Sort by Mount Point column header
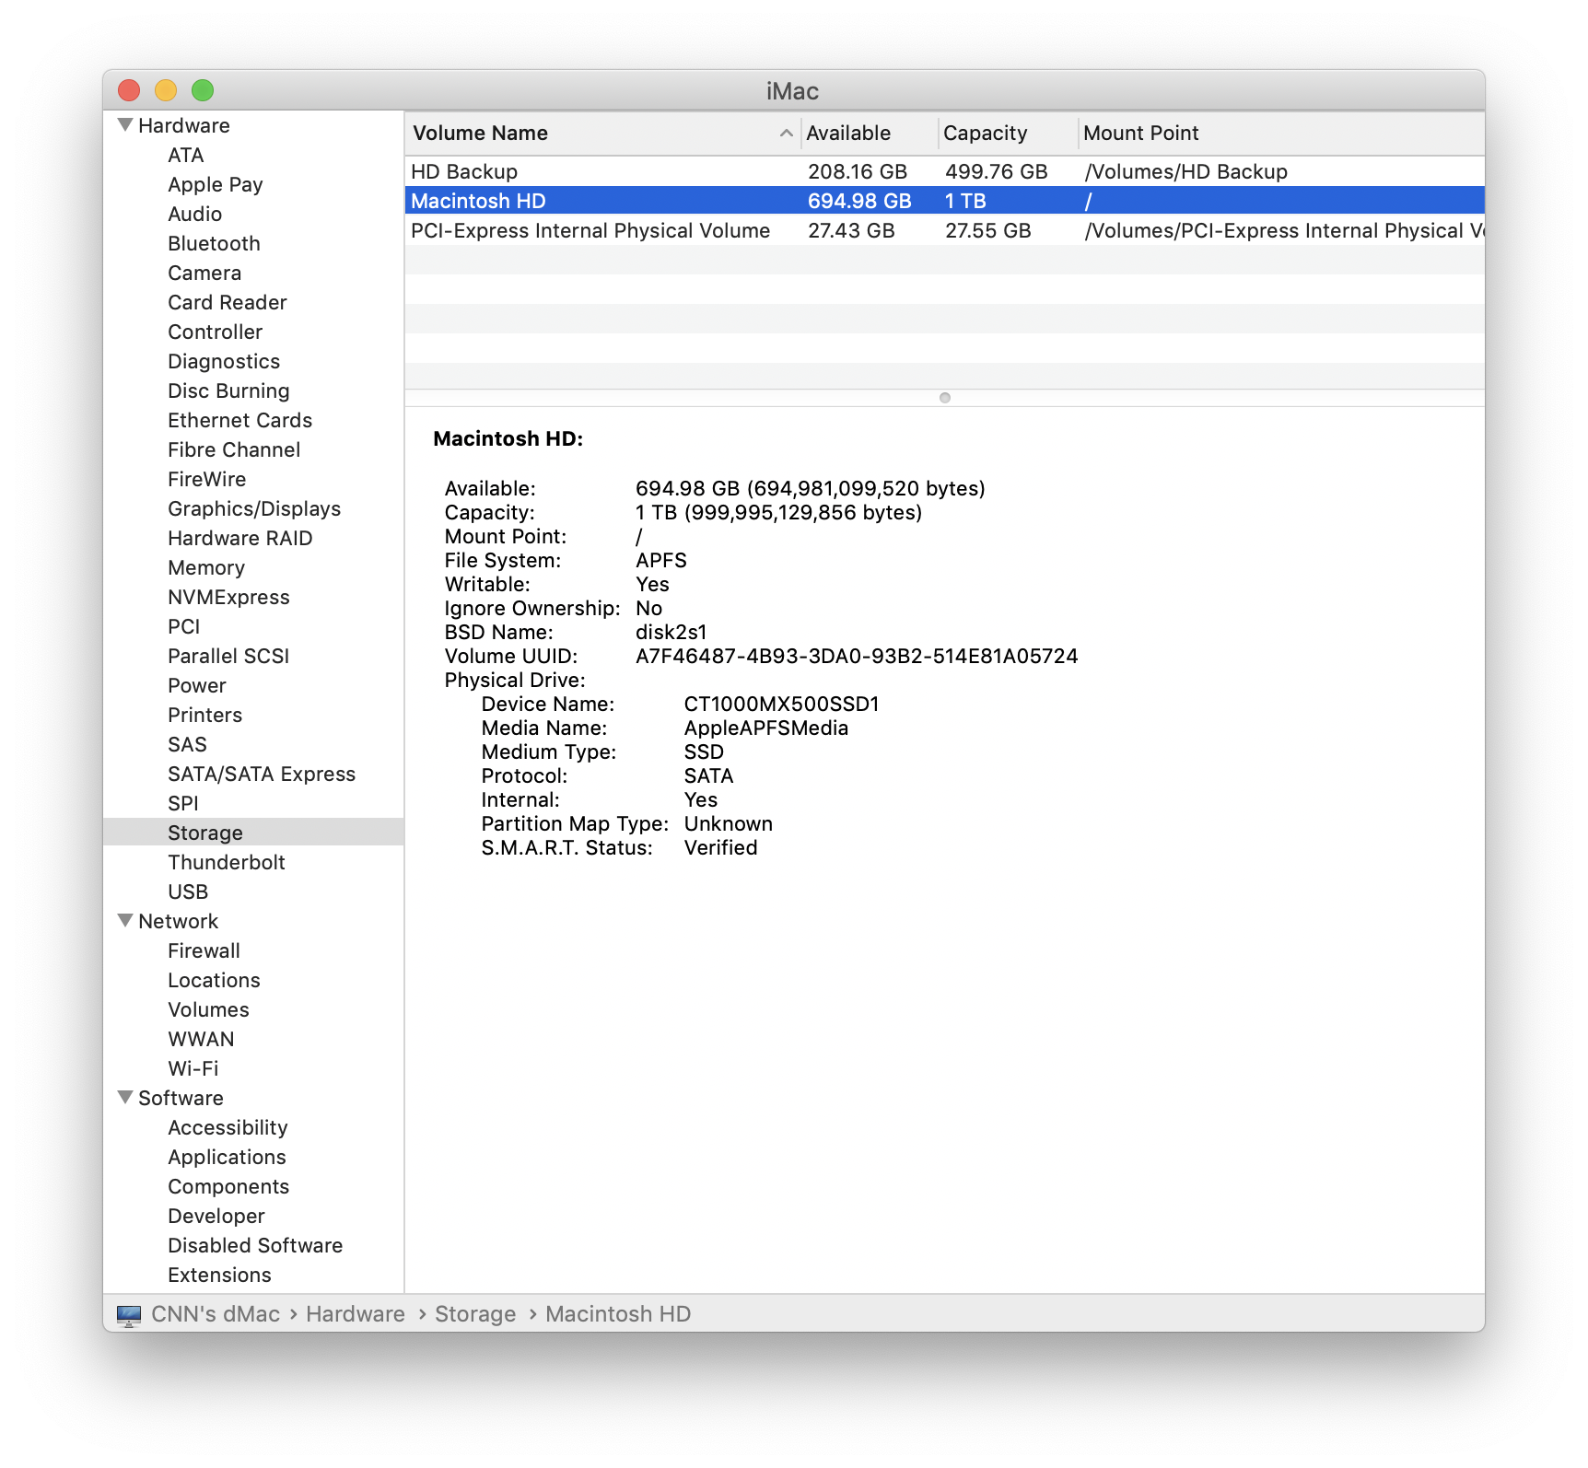Image resolution: width=1588 pixels, height=1468 pixels. point(1281,134)
